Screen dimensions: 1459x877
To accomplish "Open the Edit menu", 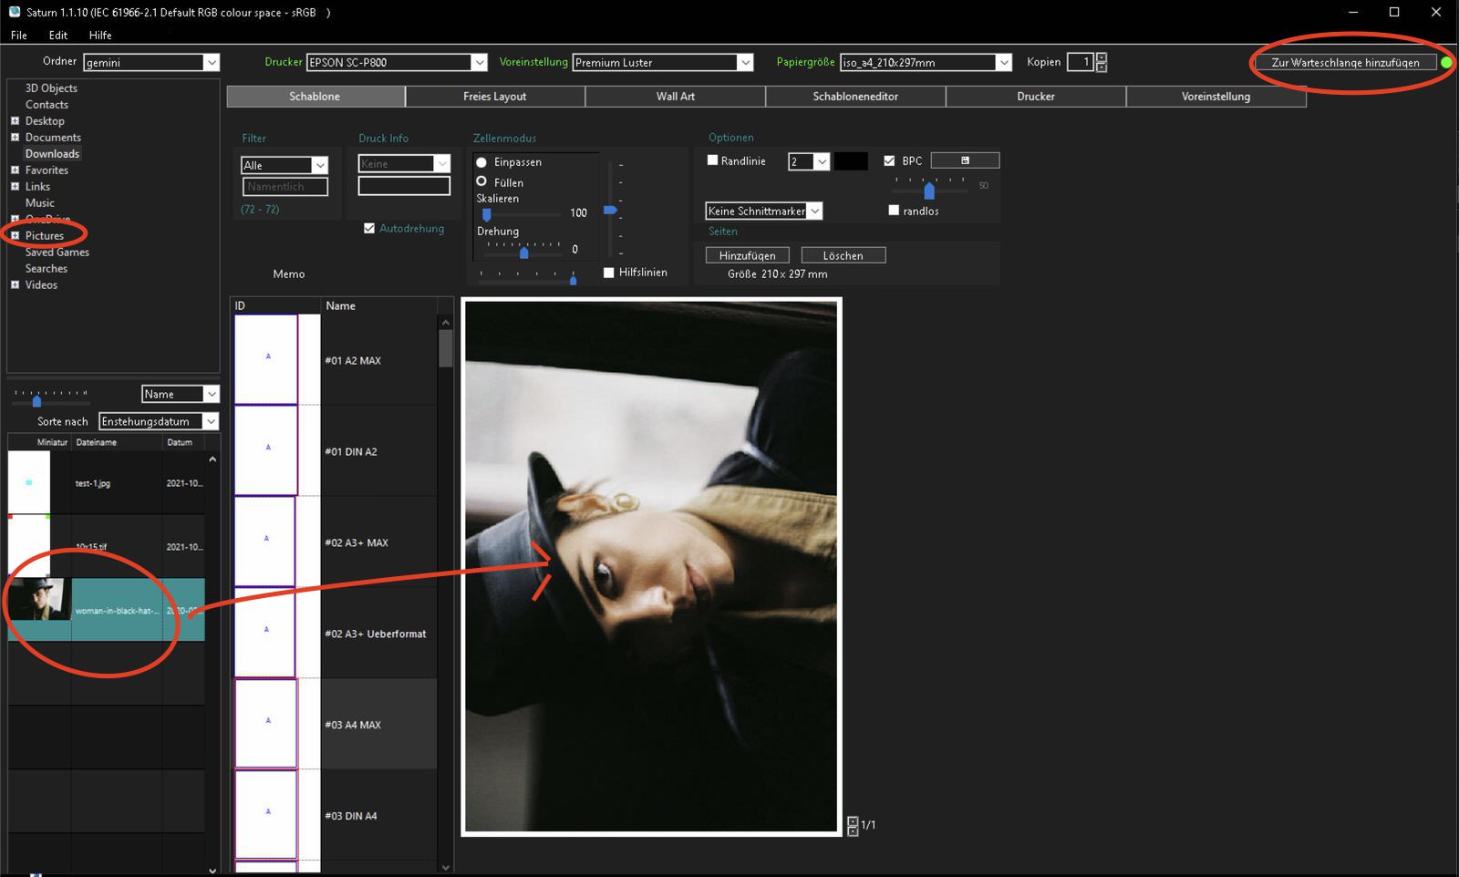I will pyautogui.click(x=58, y=35).
